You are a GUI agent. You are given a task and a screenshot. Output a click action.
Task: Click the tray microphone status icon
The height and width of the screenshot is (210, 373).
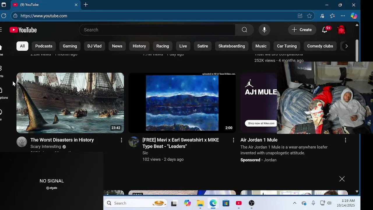click(313, 203)
